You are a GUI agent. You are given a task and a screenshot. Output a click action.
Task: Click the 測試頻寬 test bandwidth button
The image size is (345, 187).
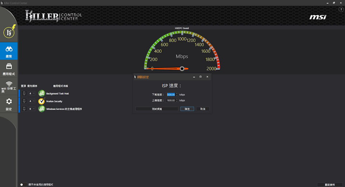click(157, 109)
